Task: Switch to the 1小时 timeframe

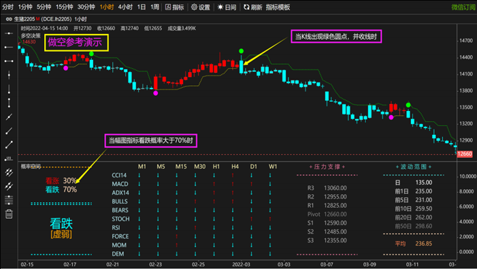Action: pos(107,7)
